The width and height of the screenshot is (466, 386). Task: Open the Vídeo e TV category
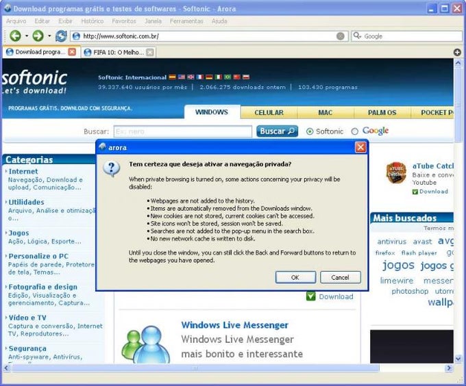click(x=27, y=318)
